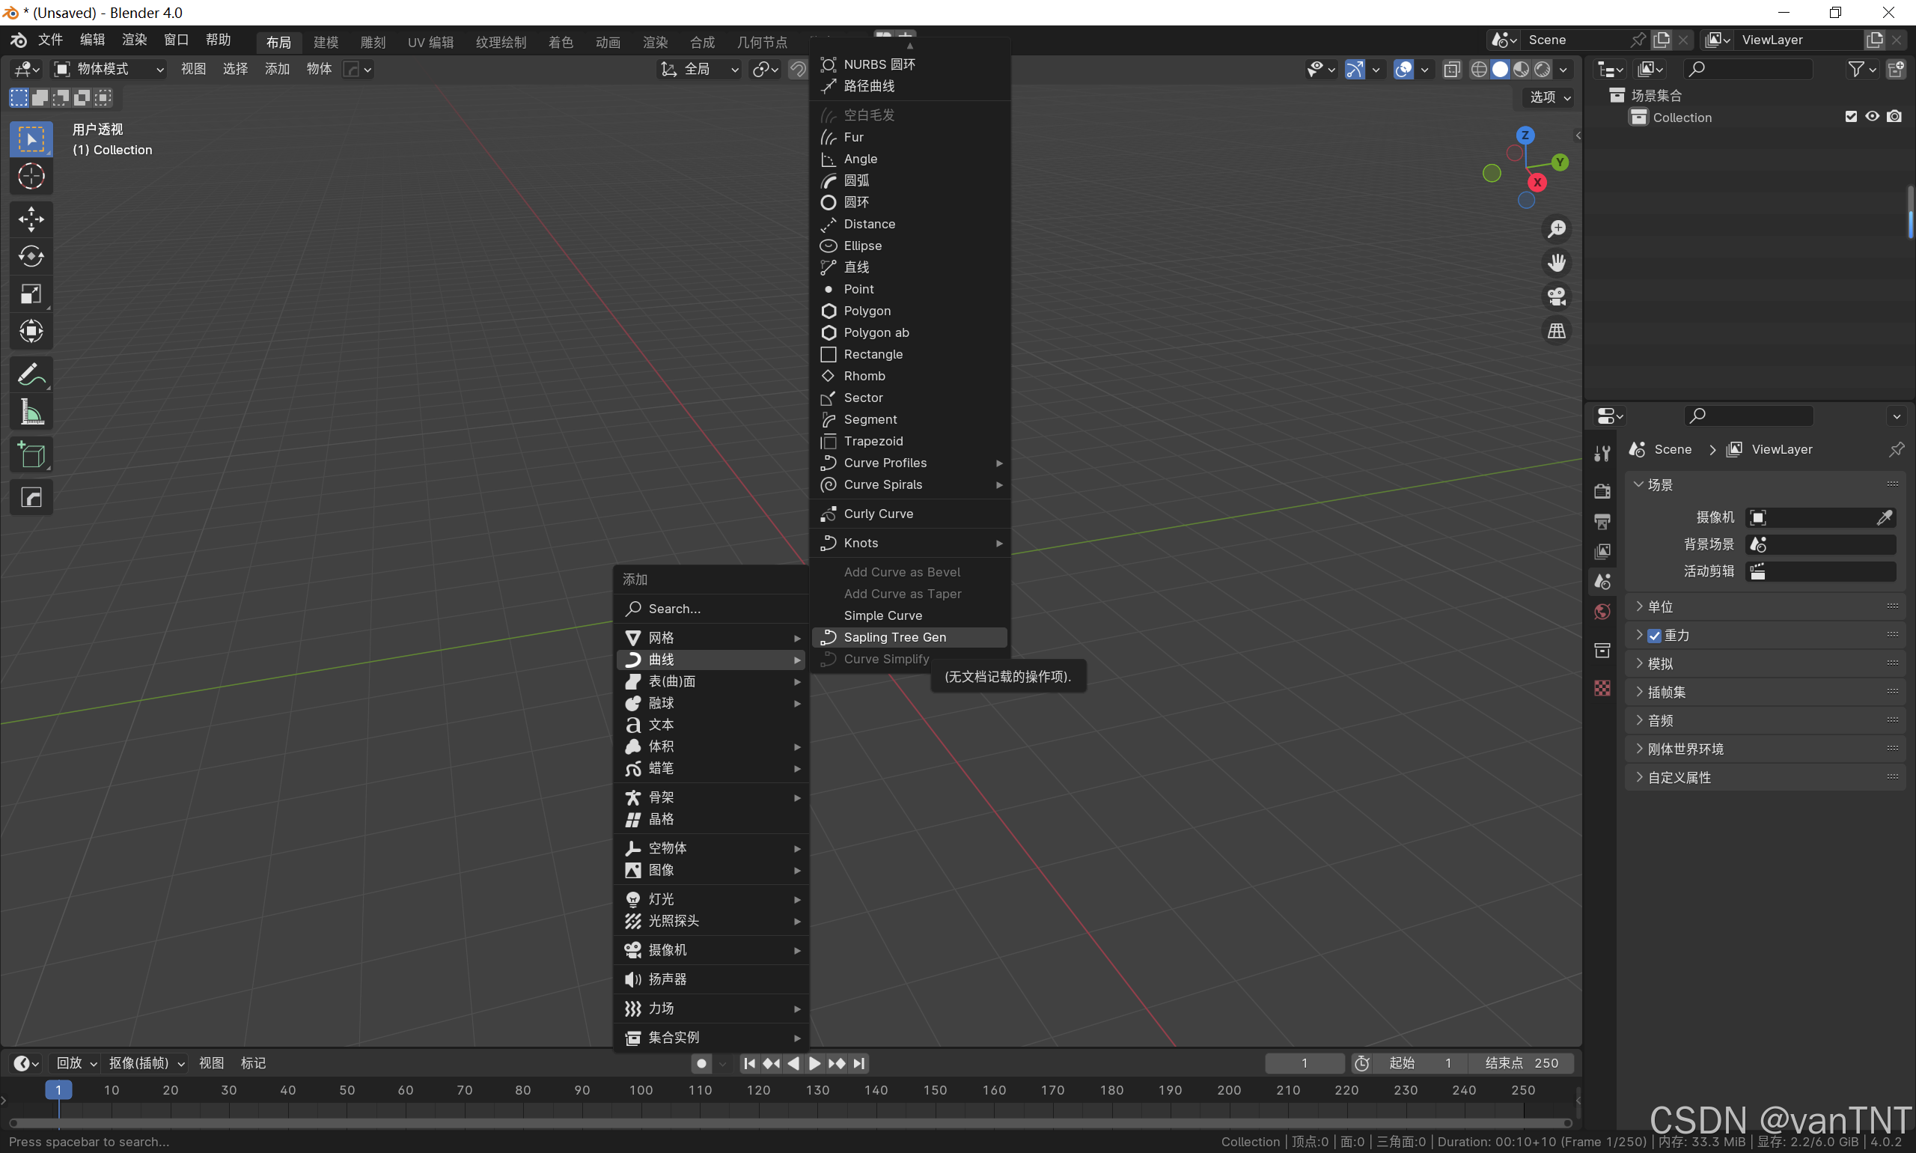This screenshot has width=1916, height=1153.
Task: Select the Move tool in left toolbar
Action: pos(31,219)
